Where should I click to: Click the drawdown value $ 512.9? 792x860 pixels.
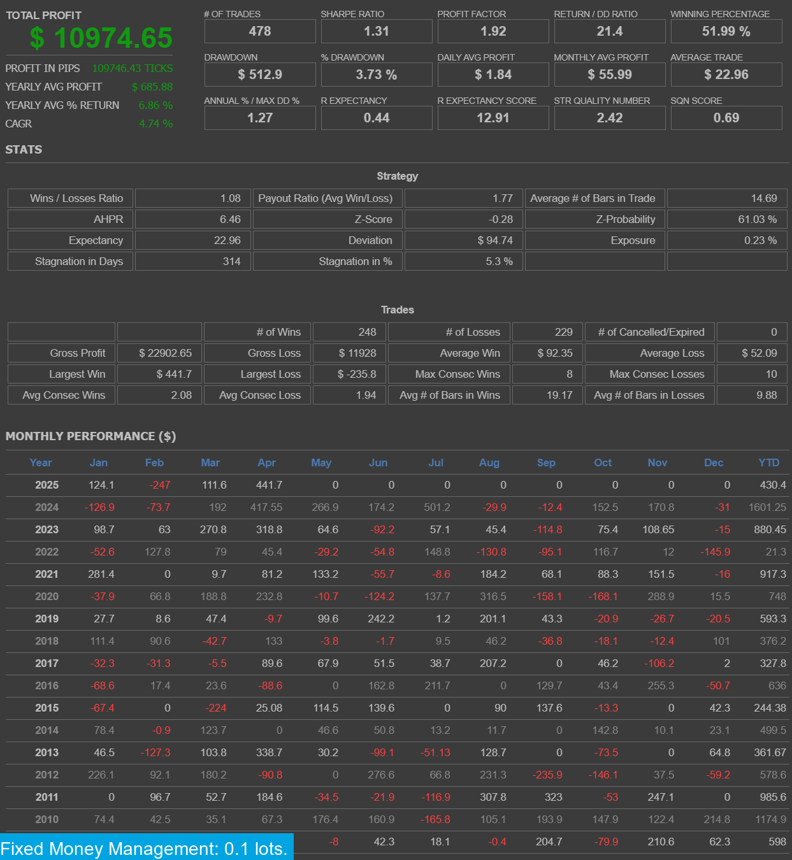tap(260, 75)
